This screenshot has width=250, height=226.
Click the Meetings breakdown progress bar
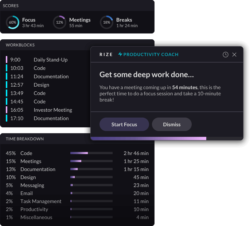point(91,161)
